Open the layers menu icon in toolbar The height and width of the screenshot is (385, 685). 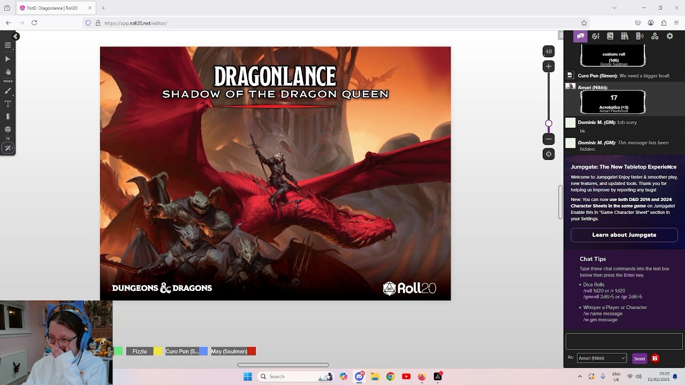tap(8, 45)
